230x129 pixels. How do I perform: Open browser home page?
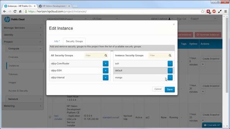tap(20, 11)
